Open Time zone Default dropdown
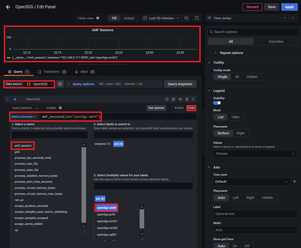This screenshot has width=301, height=248. (252, 181)
